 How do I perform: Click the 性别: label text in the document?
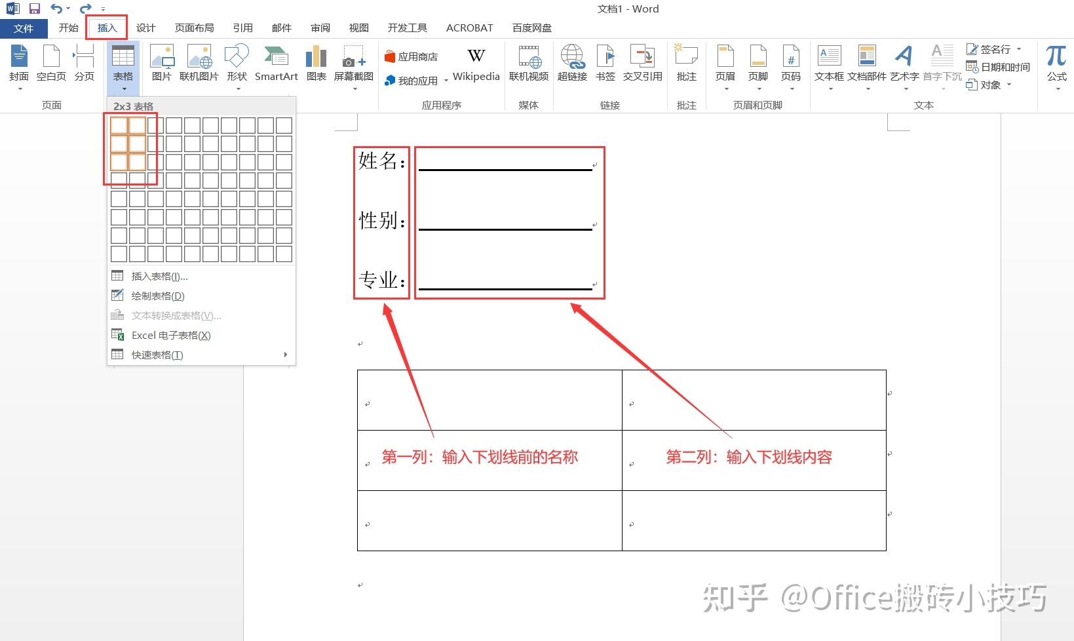click(x=382, y=221)
